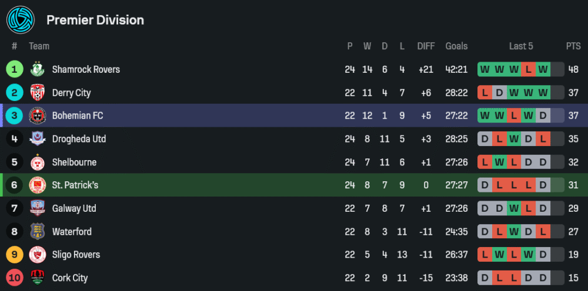
Task: Click the Shelbourne club crest
Action: pyautogui.click(x=38, y=162)
